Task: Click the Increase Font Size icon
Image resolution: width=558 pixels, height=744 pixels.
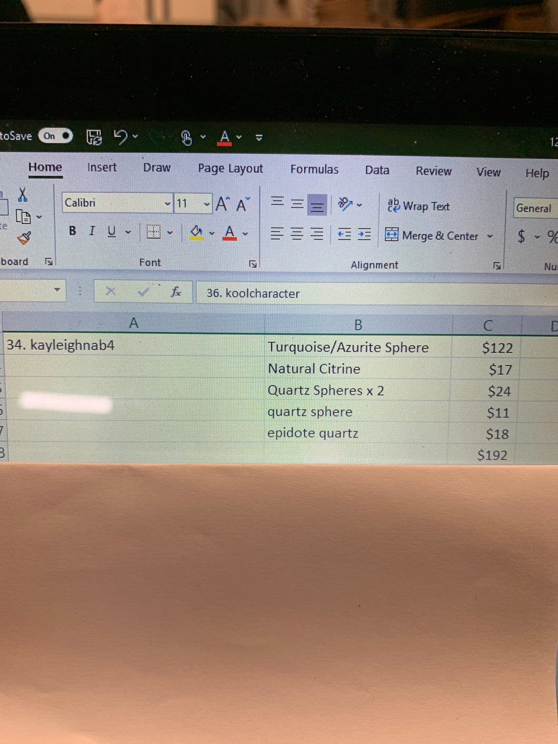Action: [x=222, y=204]
